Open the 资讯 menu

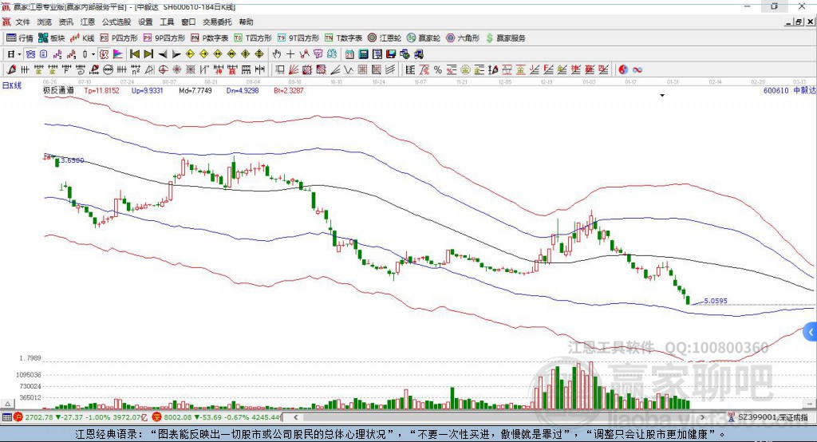[65, 22]
